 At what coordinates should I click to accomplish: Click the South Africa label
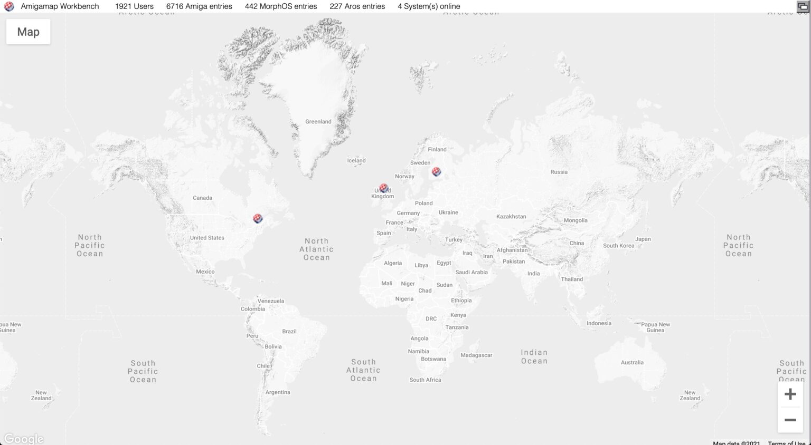click(425, 380)
